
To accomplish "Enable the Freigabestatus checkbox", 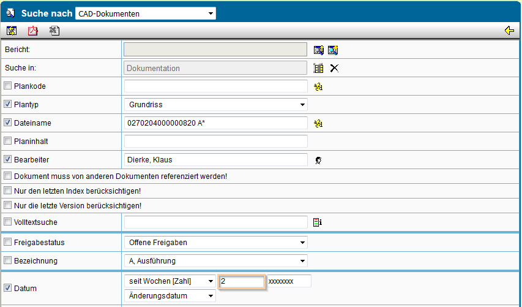I will (8, 242).
